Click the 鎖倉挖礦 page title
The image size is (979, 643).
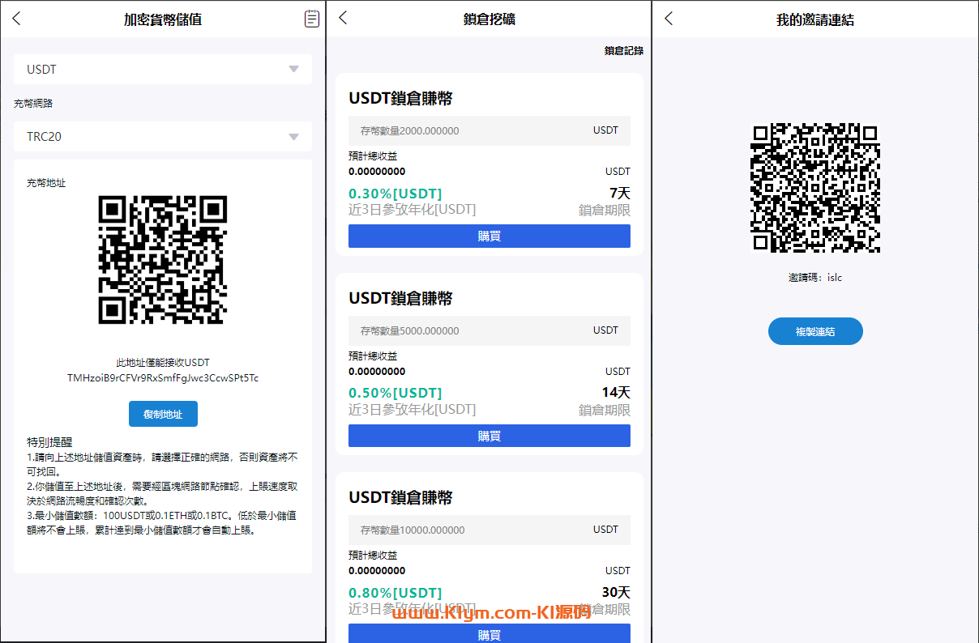point(489,19)
